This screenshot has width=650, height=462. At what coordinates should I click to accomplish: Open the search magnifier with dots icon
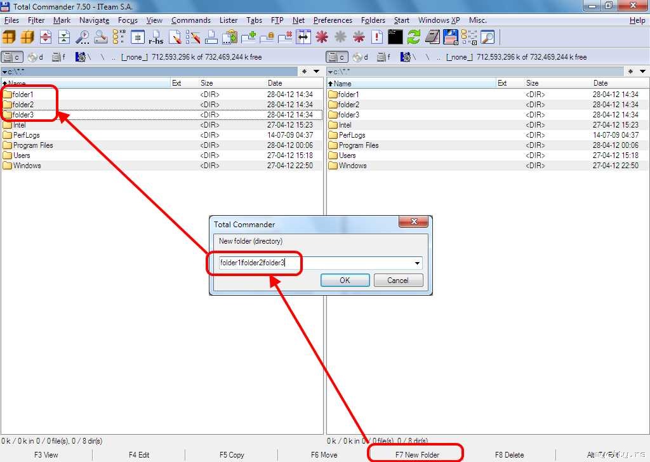point(82,37)
